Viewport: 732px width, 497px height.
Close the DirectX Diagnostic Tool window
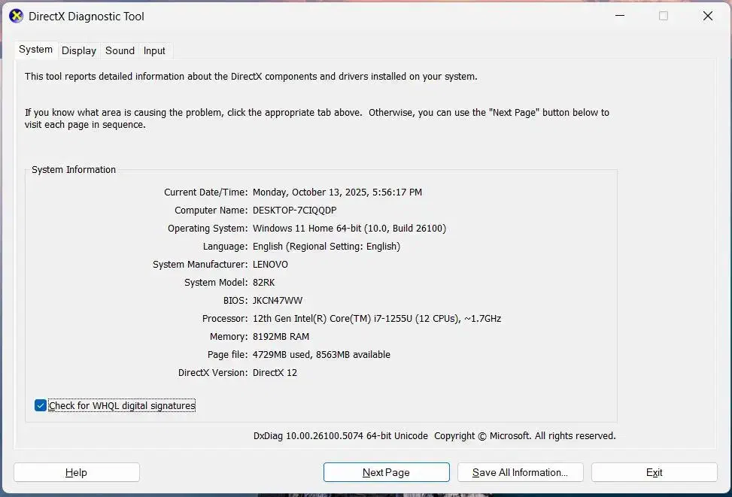708,16
